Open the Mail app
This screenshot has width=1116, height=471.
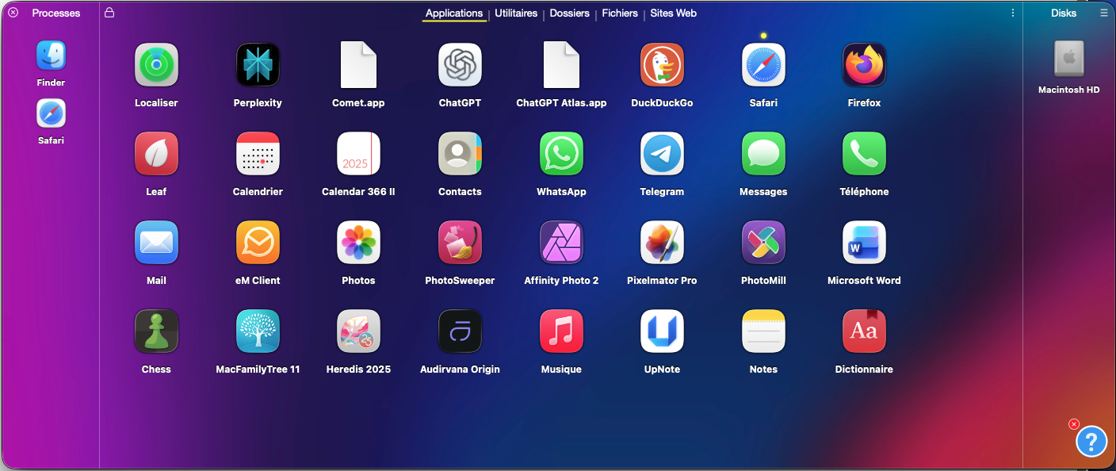(156, 243)
